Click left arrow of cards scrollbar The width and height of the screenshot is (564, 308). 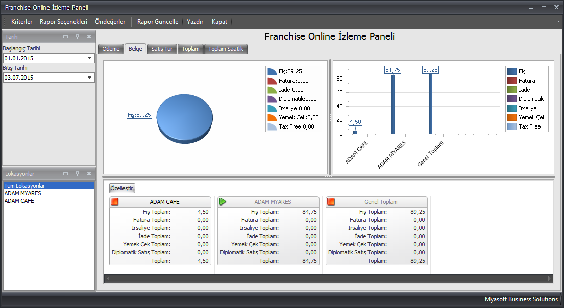coord(108,278)
